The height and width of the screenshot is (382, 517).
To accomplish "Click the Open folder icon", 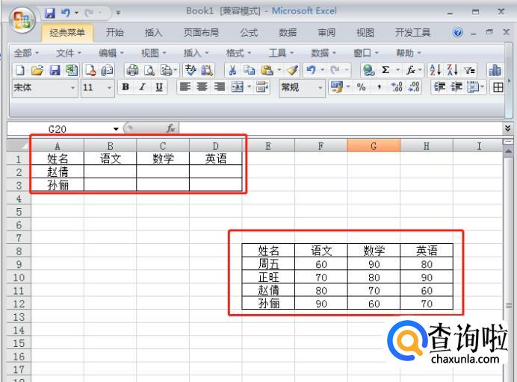I will coord(37,70).
